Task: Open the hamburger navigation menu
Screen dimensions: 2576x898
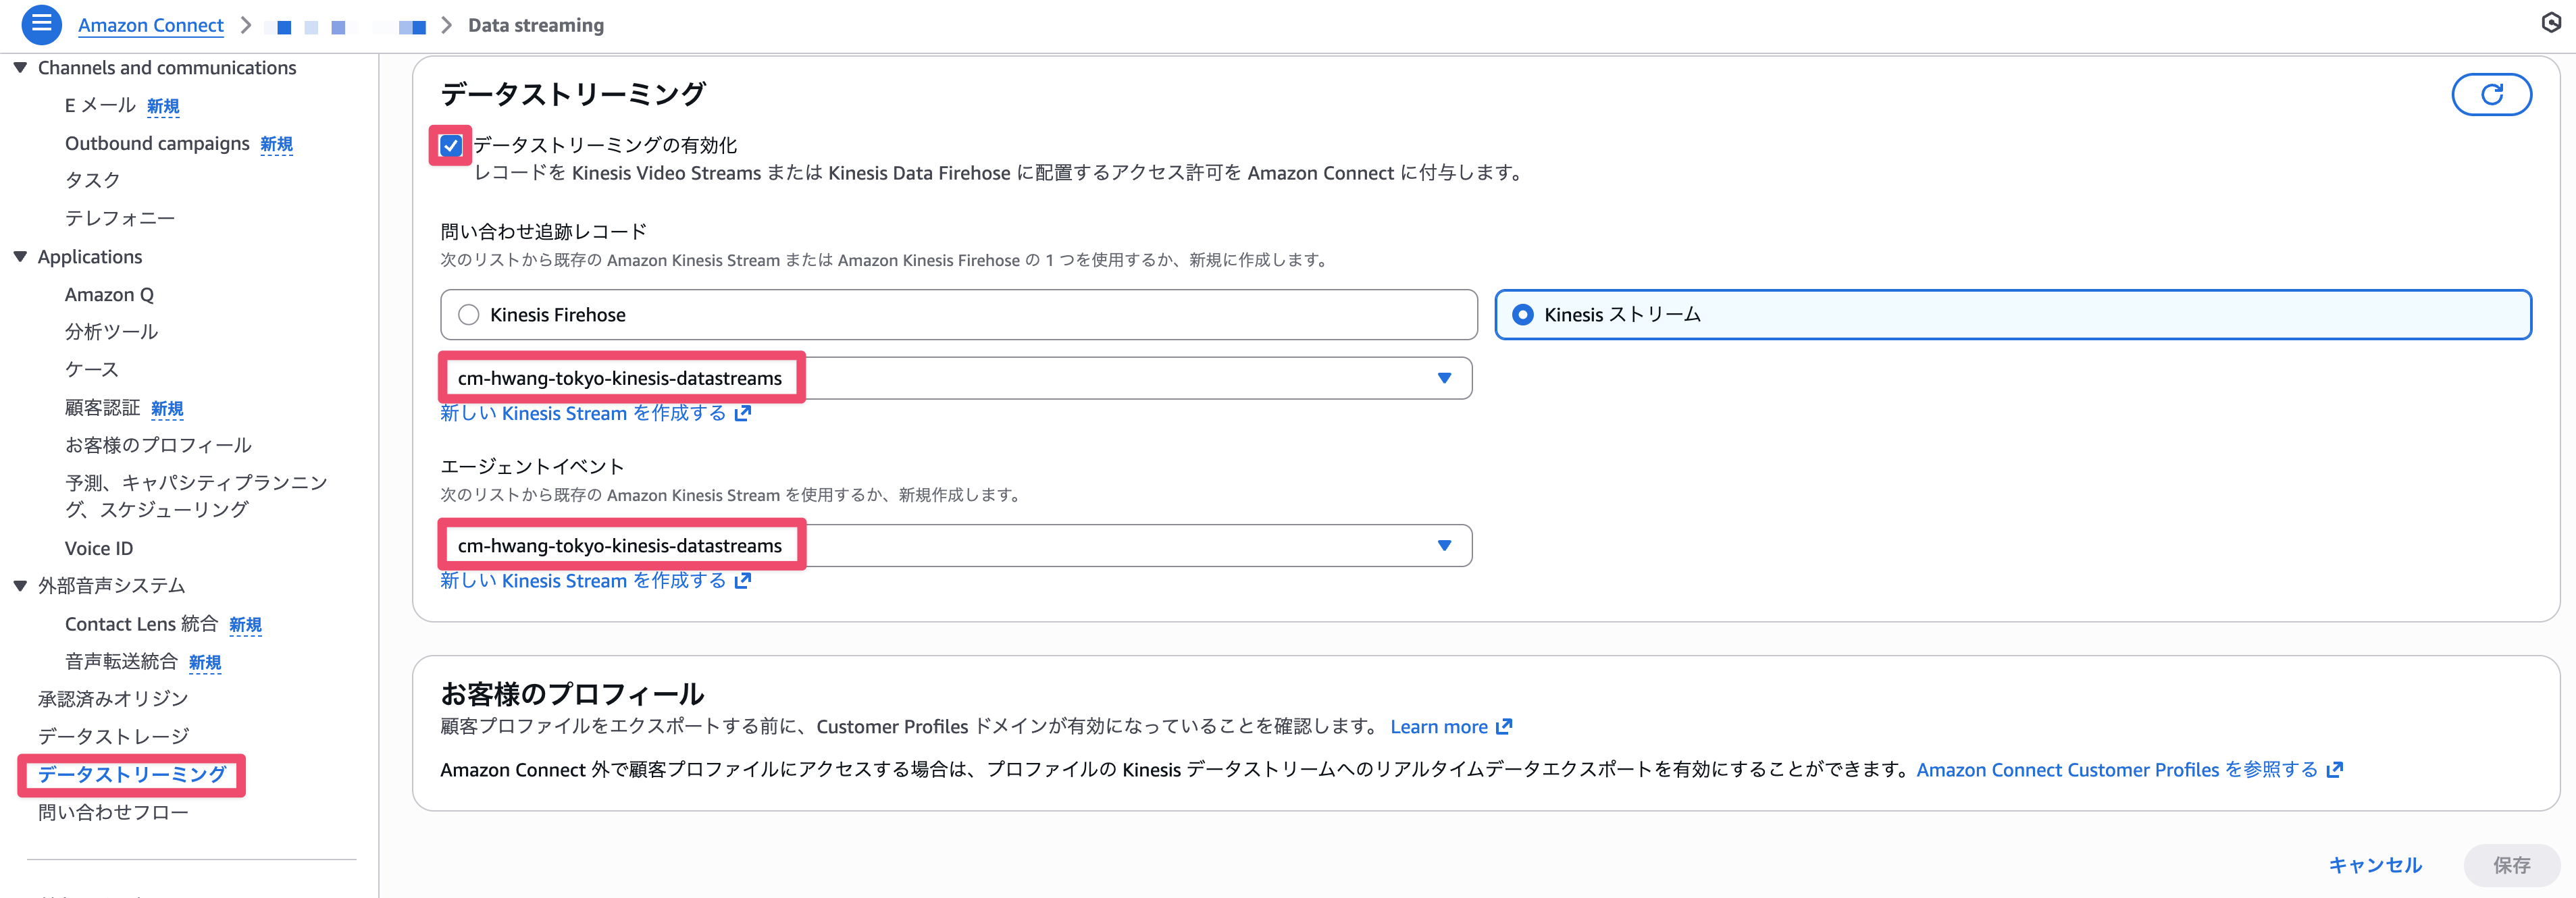Action: [41, 24]
